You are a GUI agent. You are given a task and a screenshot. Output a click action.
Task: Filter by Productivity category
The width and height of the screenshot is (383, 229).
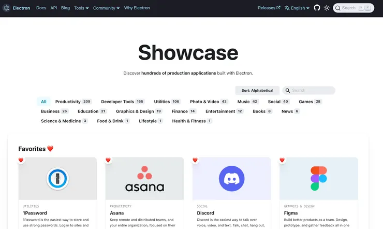click(x=73, y=102)
